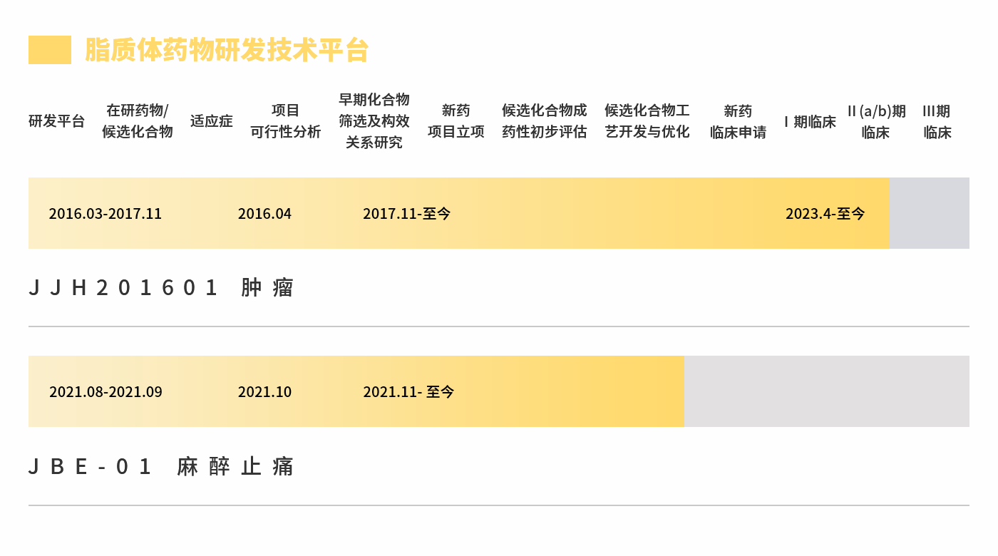Click the 在研药物/候选化合物 header label
The height and width of the screenshot is (556, 998).
point(136,121)
